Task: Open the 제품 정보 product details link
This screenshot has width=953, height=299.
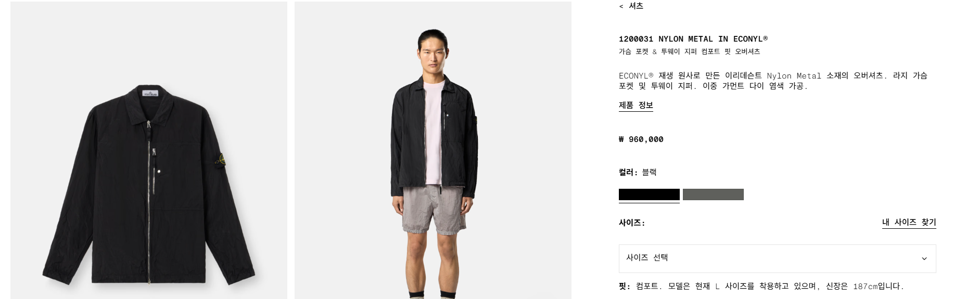Action: (636, 106)
